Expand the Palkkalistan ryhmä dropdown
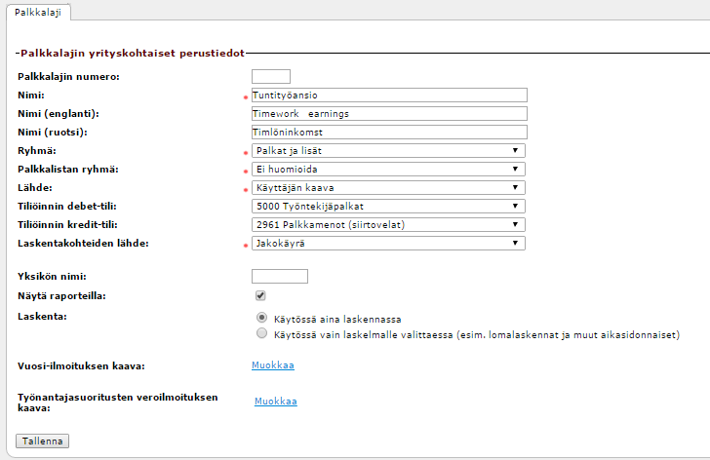This screenshot has width=710, height=460. [x=388, y=170]
